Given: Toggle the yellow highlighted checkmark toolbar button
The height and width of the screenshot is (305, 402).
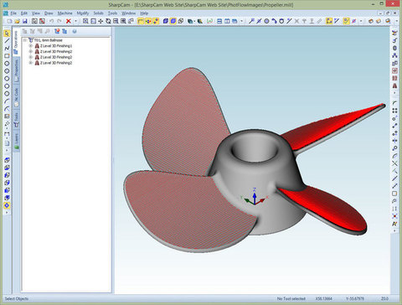Looking at the screenshot, I should click(x=346, y=21).
